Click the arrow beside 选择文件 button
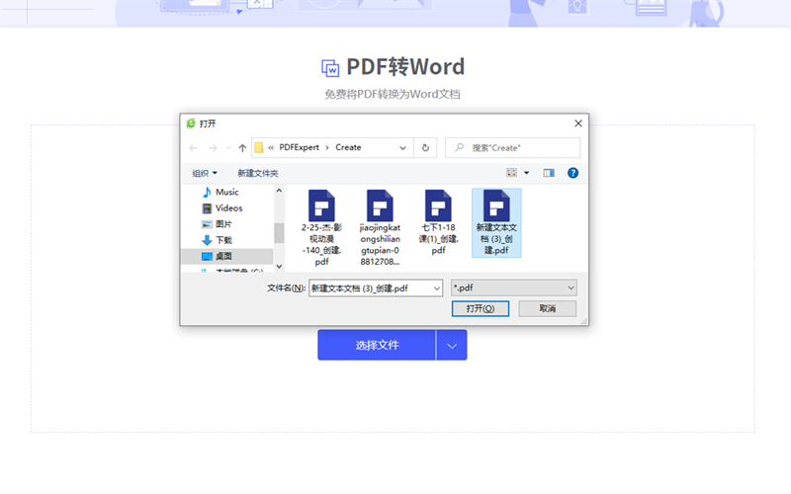 (x=452, y=345)
